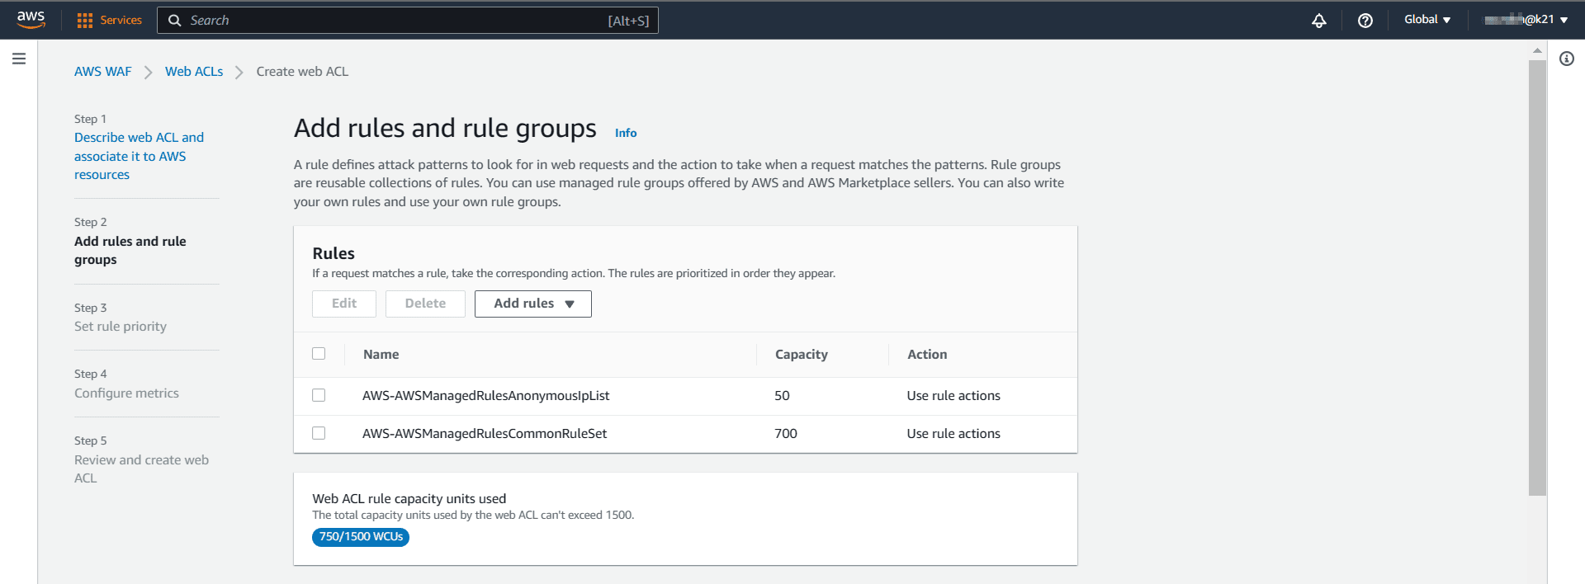This screenshot has height=584, width=1585.
Task: Expand the Add rules dropdown
Action: [x=532, y=304]
